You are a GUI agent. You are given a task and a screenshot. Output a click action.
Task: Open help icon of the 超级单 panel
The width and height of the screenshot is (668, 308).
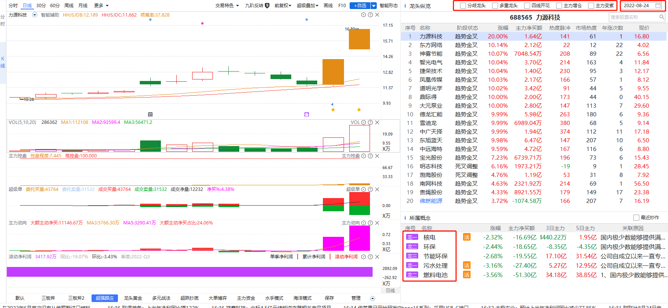pyautogui.click(x=370, y=189)
